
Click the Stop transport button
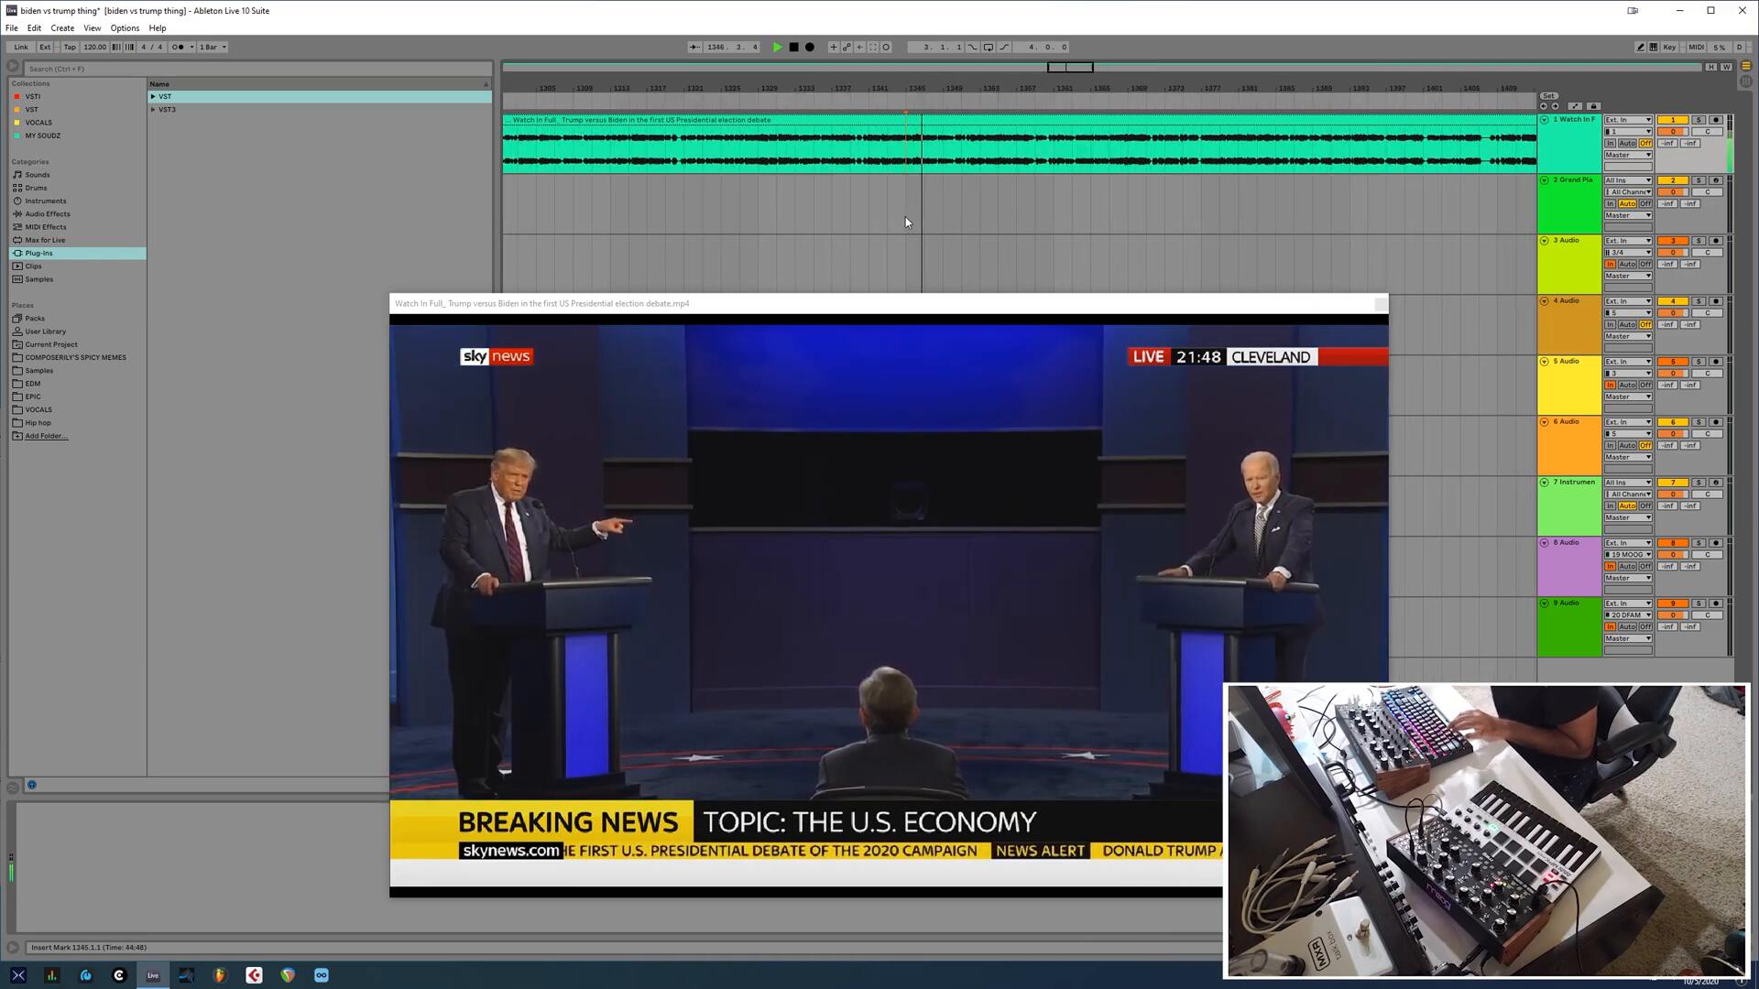click(x=793, y=47)
